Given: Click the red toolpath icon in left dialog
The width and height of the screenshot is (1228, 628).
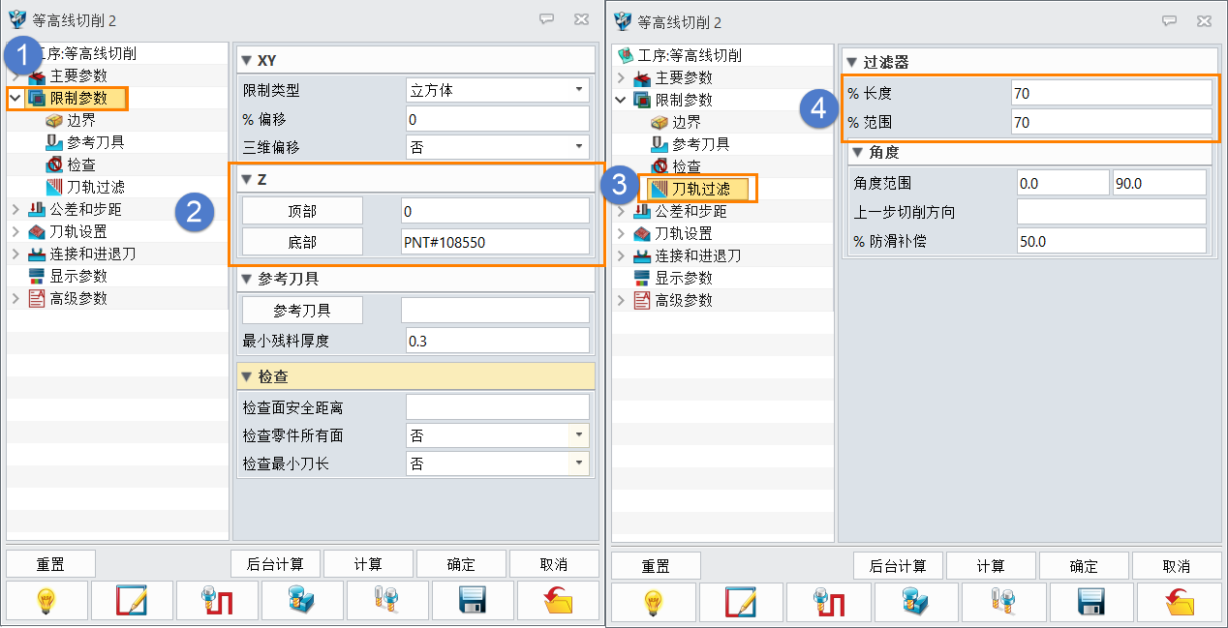Looking at the screenshot, I should (x=217, y=601).
